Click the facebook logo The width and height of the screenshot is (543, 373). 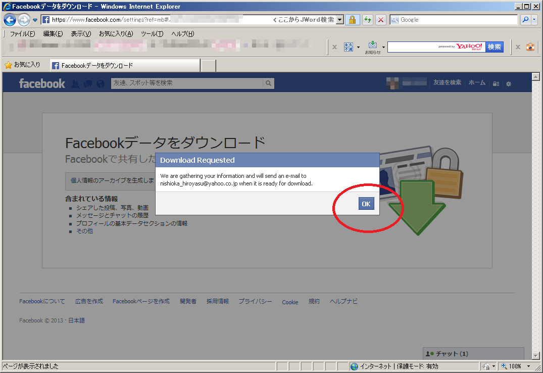point(42,83)
